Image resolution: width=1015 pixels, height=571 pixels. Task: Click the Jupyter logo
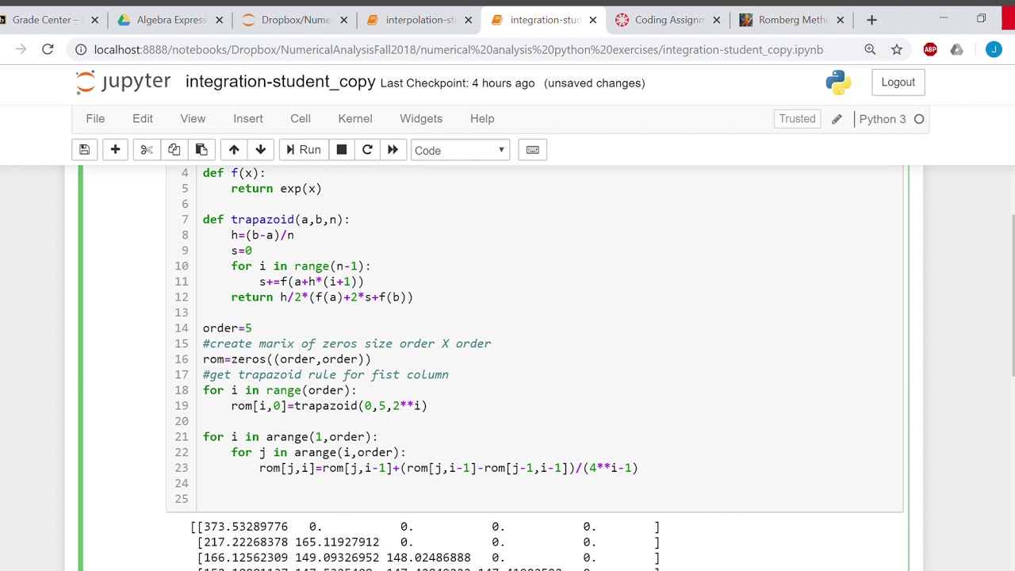click(123, 82)
